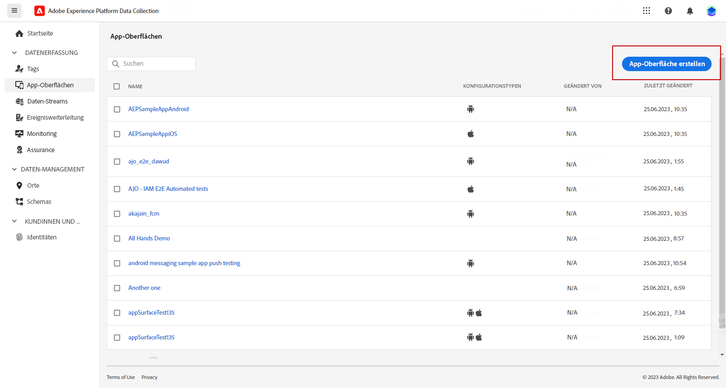
Task: Click the Tags icon in the sidebar
Action: (x=19, y=69)
